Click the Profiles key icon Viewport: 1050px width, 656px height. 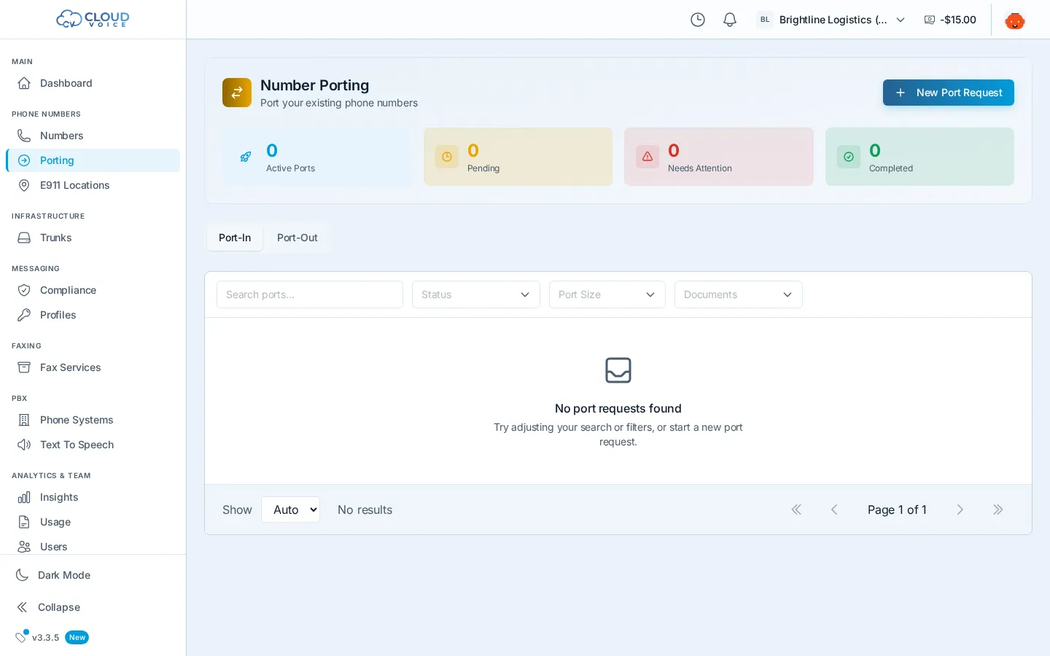point(24,315)
